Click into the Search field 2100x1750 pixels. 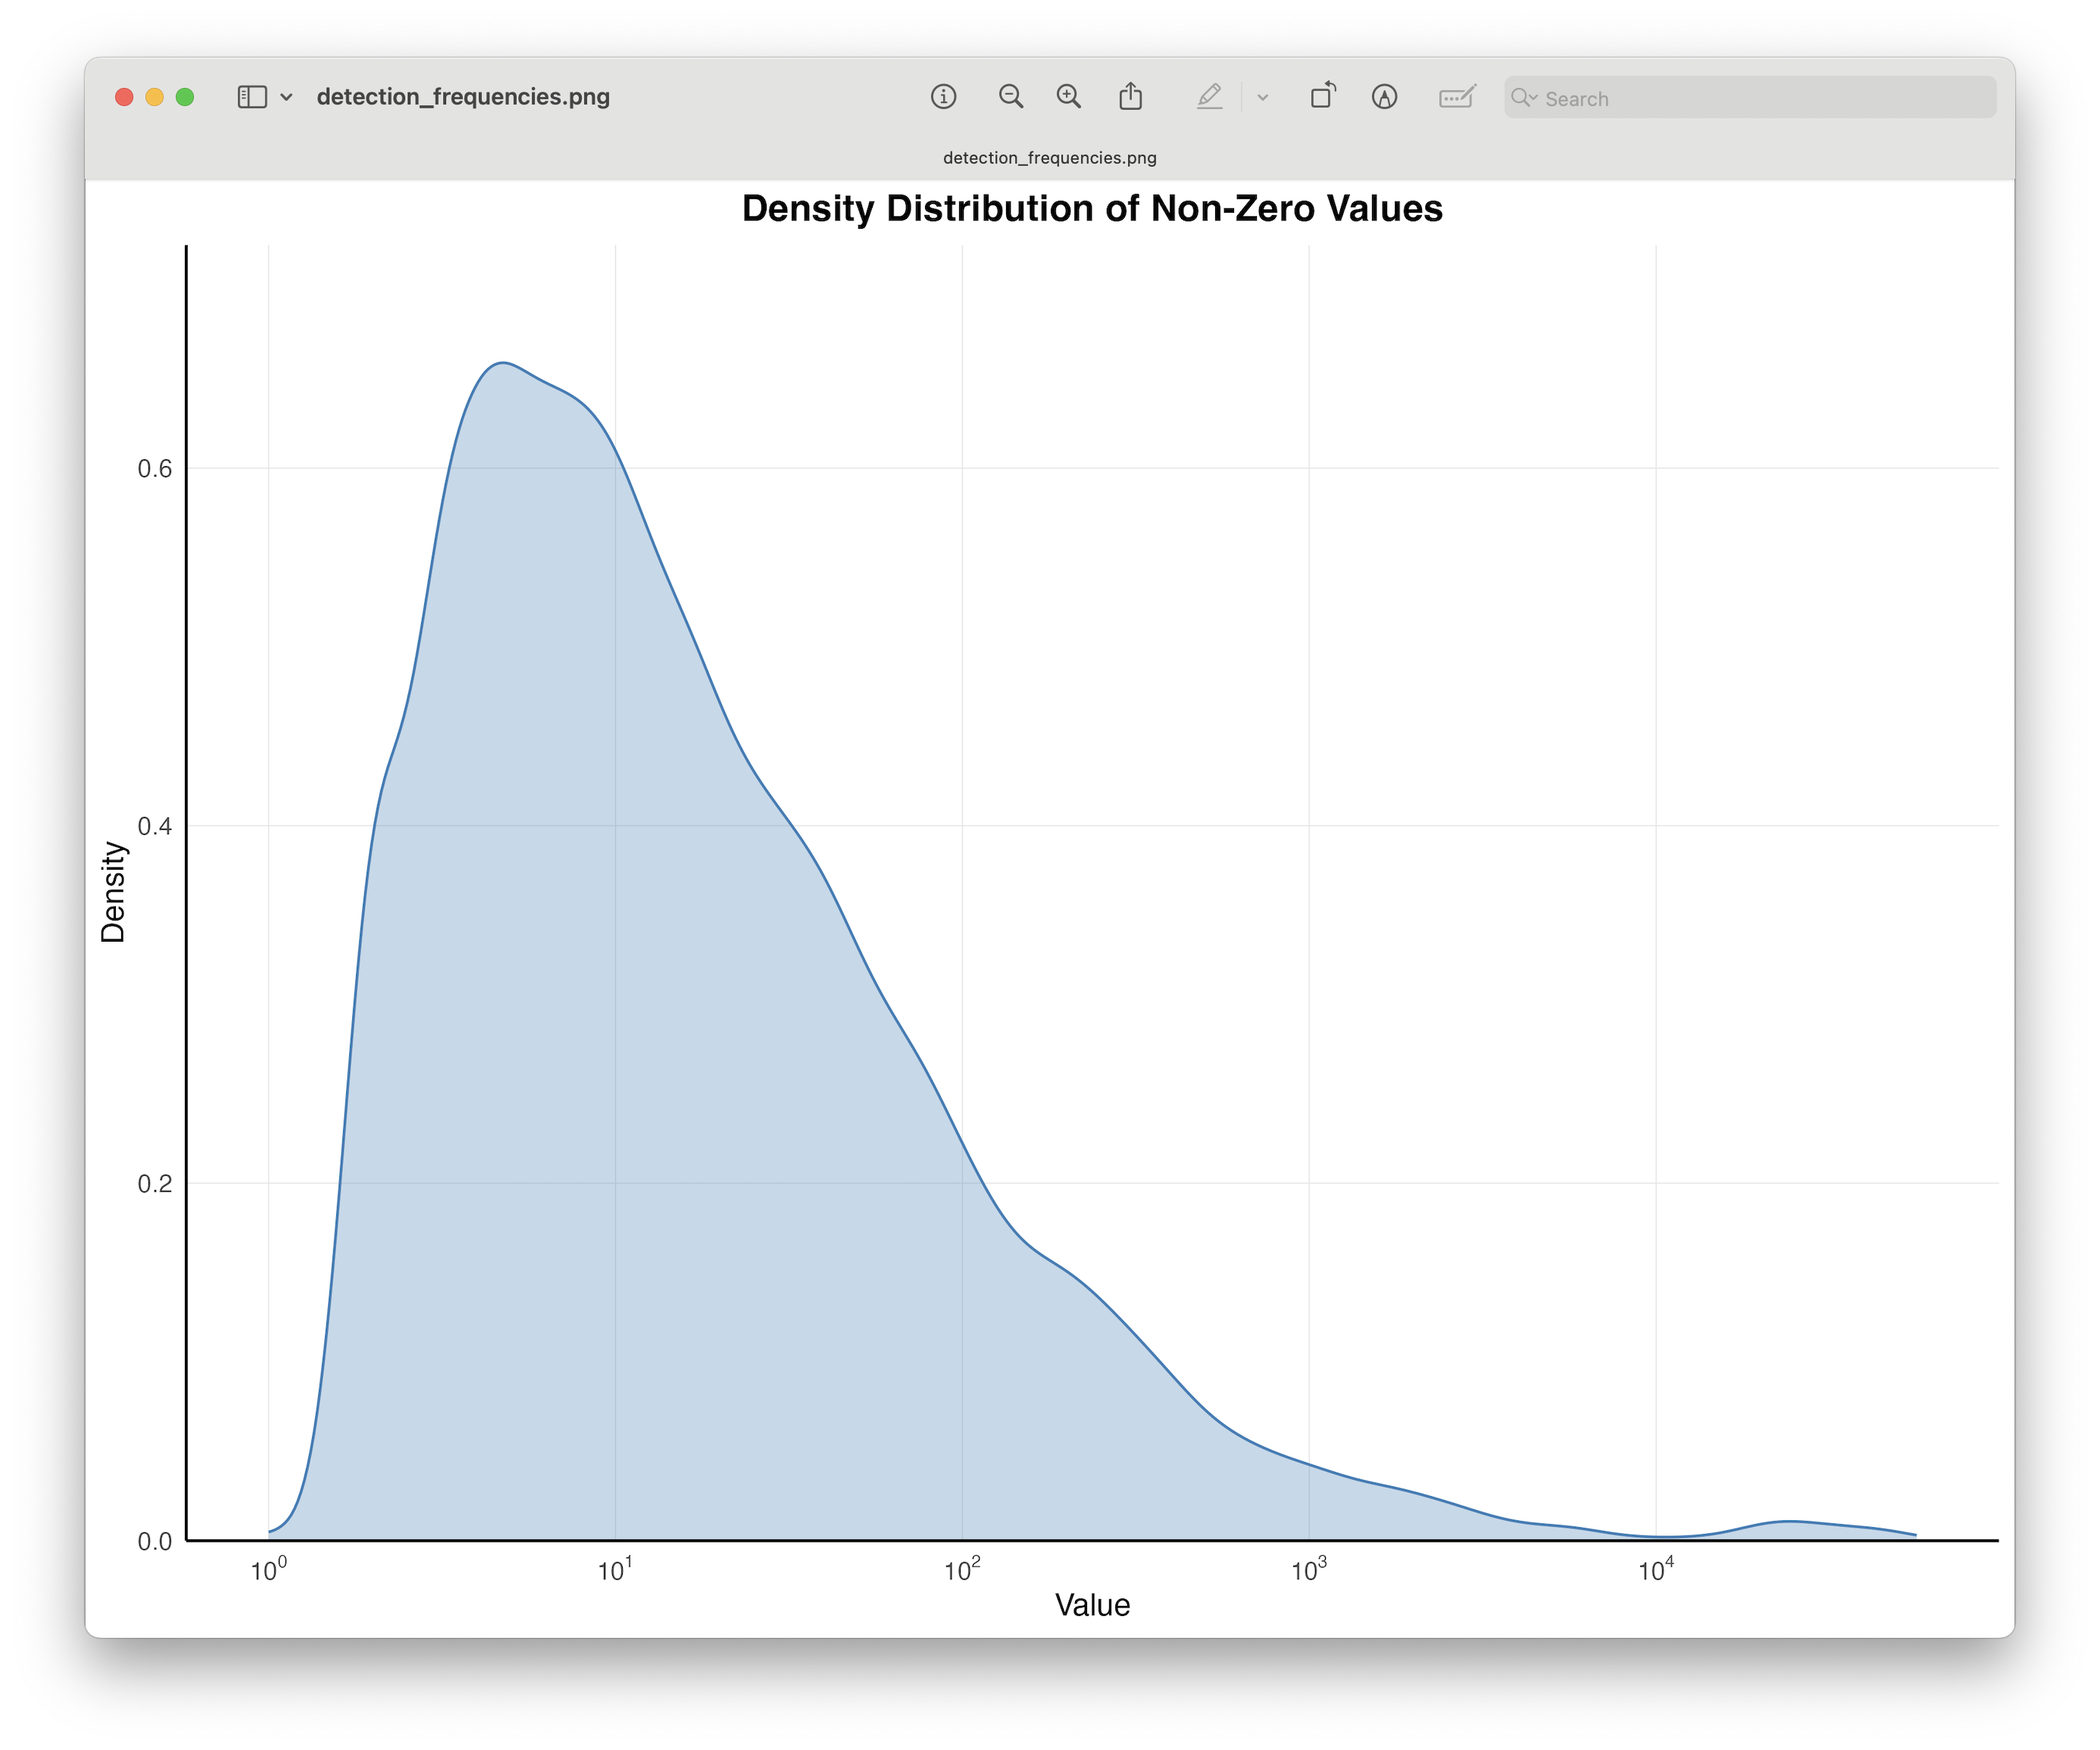pos(1750,98)
